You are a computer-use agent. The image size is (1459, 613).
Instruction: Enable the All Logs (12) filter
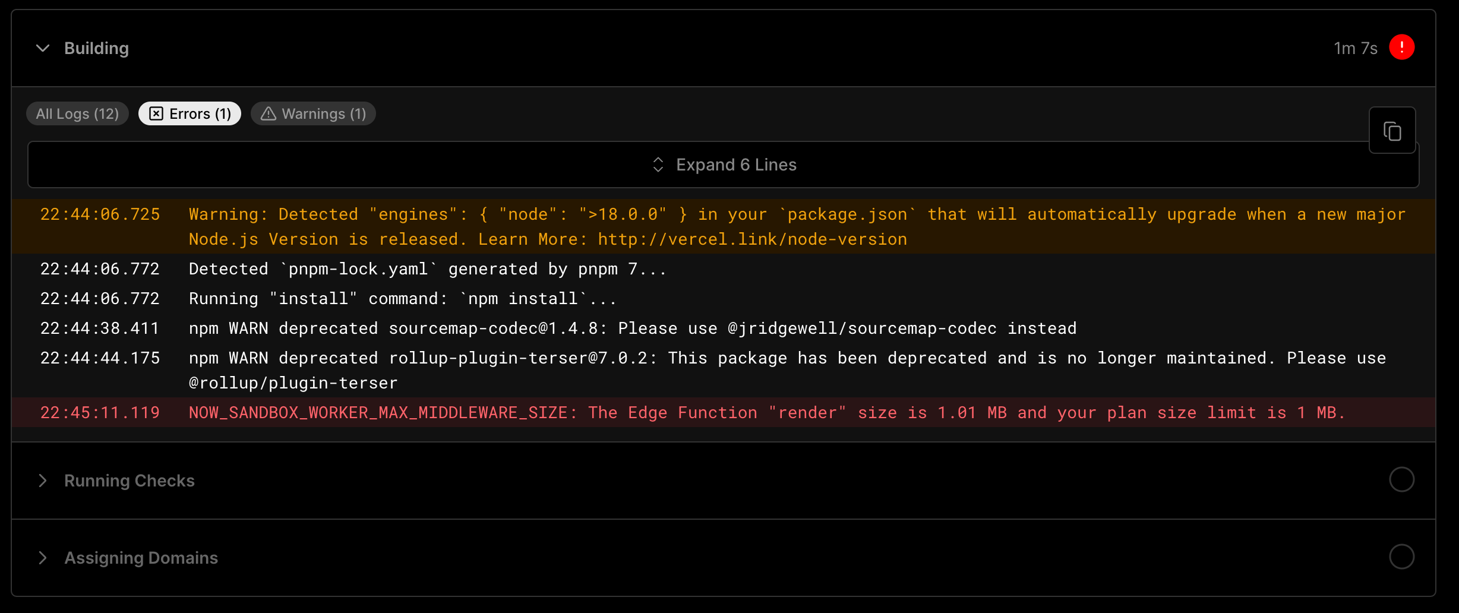click(77, 113)
